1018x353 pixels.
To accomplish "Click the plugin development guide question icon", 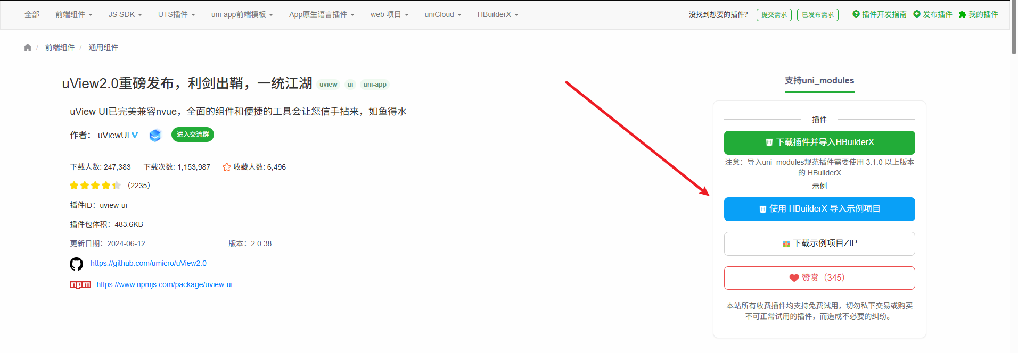I will tap(856, 14).
